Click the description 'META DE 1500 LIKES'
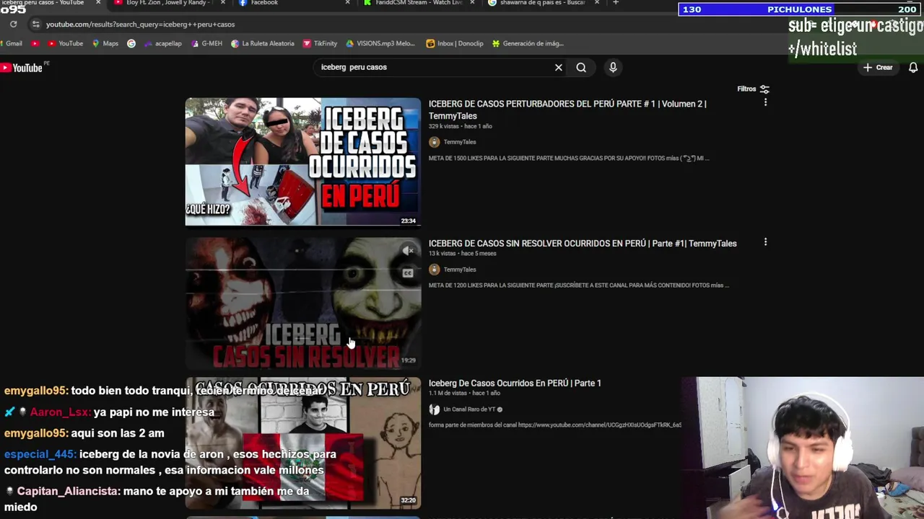Screen dimensions: 924x519 (569, 159)
